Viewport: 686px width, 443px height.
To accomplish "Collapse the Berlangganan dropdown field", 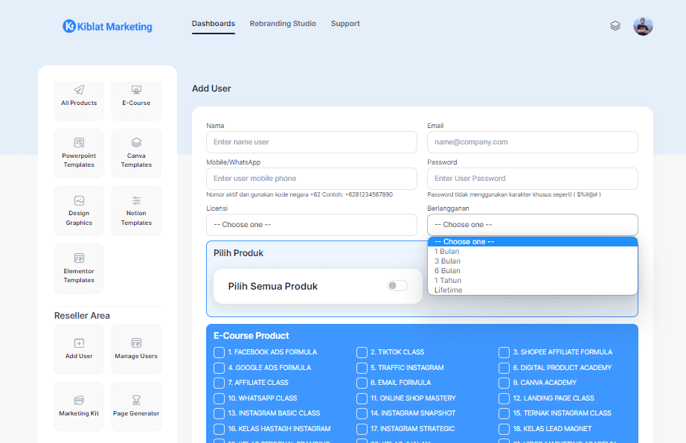I will pyautogui.click(x=533, y=225).
